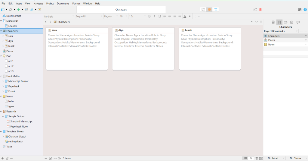Toggle bold formatting
The image size is (308, 161).
point(149,16)
